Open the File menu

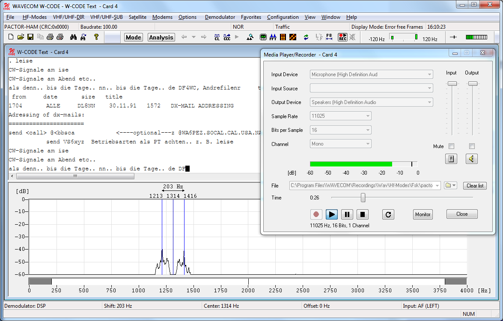tap(10, 17)
